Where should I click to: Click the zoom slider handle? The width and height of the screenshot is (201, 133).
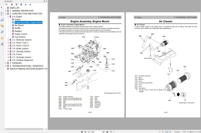(x=191, y=132)
